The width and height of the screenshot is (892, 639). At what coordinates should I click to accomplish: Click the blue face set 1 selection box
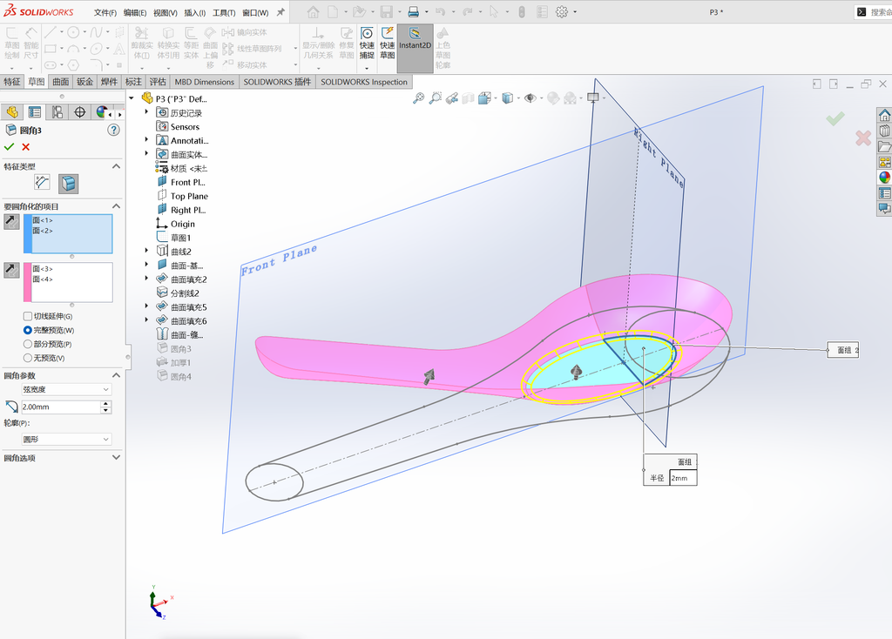(x=68, y=233)
